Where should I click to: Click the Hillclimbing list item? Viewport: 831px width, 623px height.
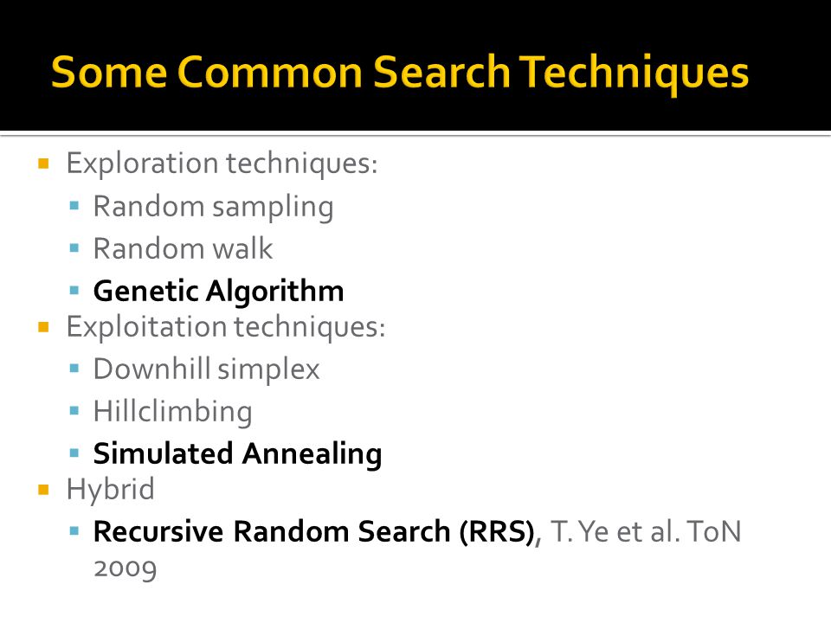pos(173,412)
